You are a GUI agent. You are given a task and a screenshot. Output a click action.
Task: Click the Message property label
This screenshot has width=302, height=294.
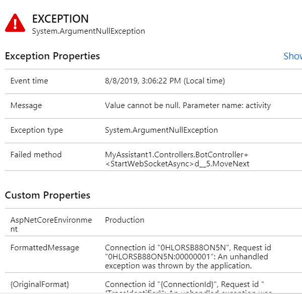point(26,106)
